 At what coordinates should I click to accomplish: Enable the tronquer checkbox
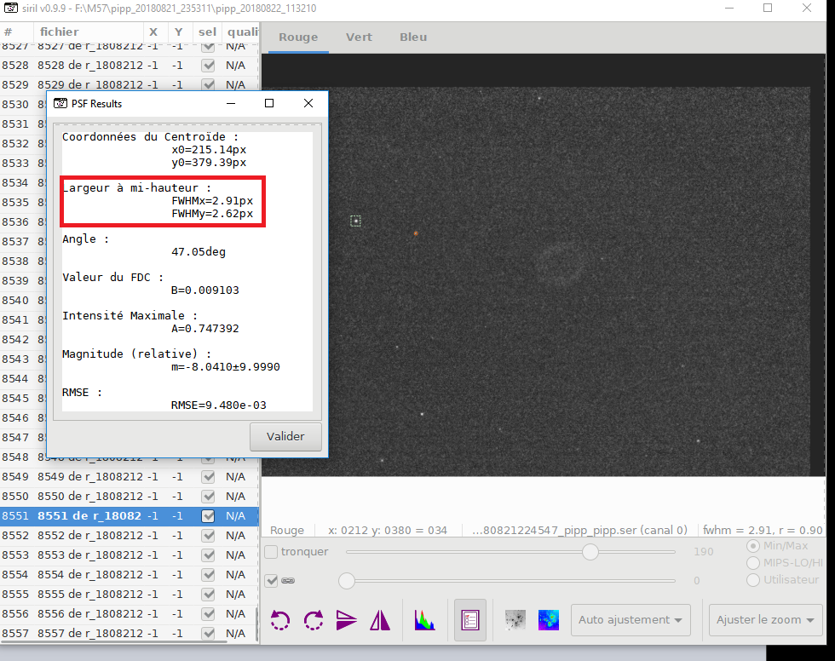tap(272, 552)
